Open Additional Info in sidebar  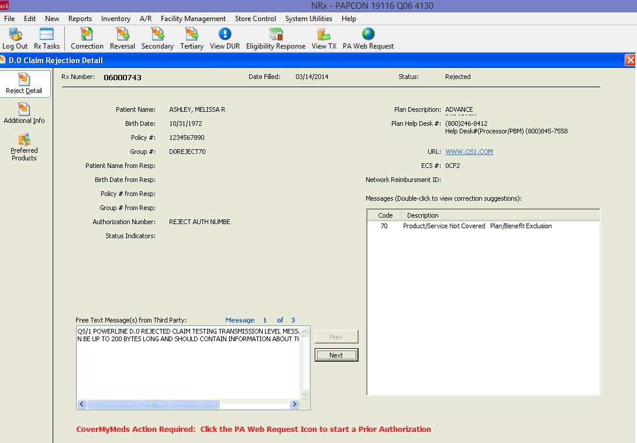24,114
